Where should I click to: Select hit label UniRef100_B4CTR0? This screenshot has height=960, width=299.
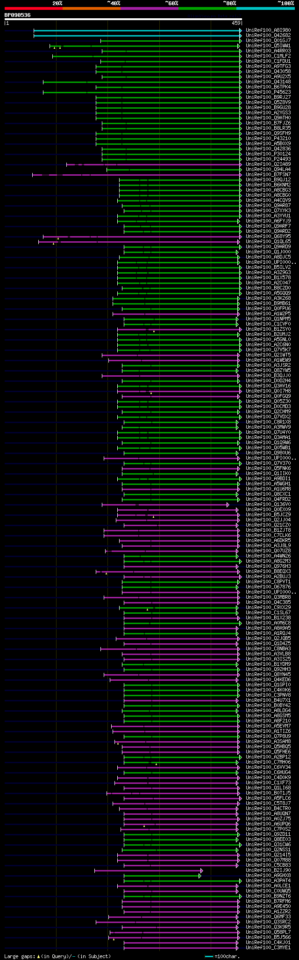268,808
